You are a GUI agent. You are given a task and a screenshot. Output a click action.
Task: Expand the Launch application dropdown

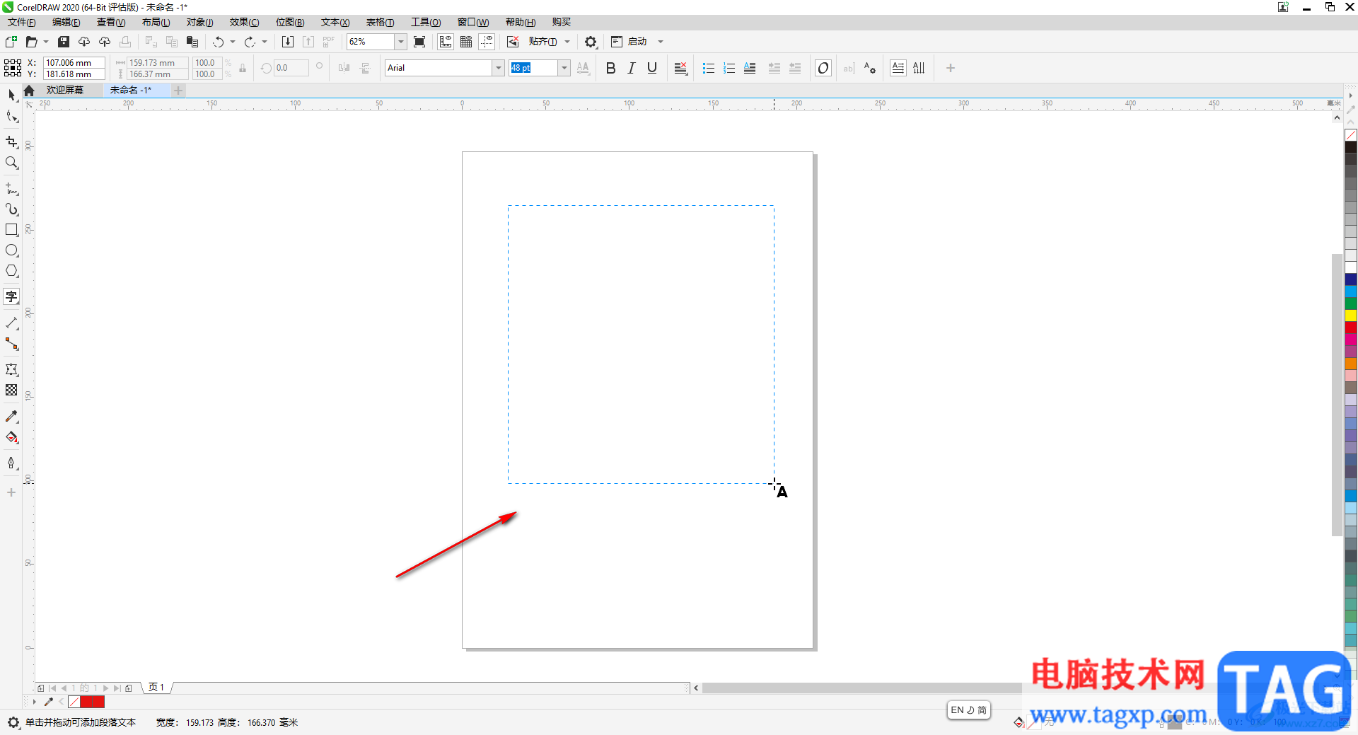[x=661, y=42]
